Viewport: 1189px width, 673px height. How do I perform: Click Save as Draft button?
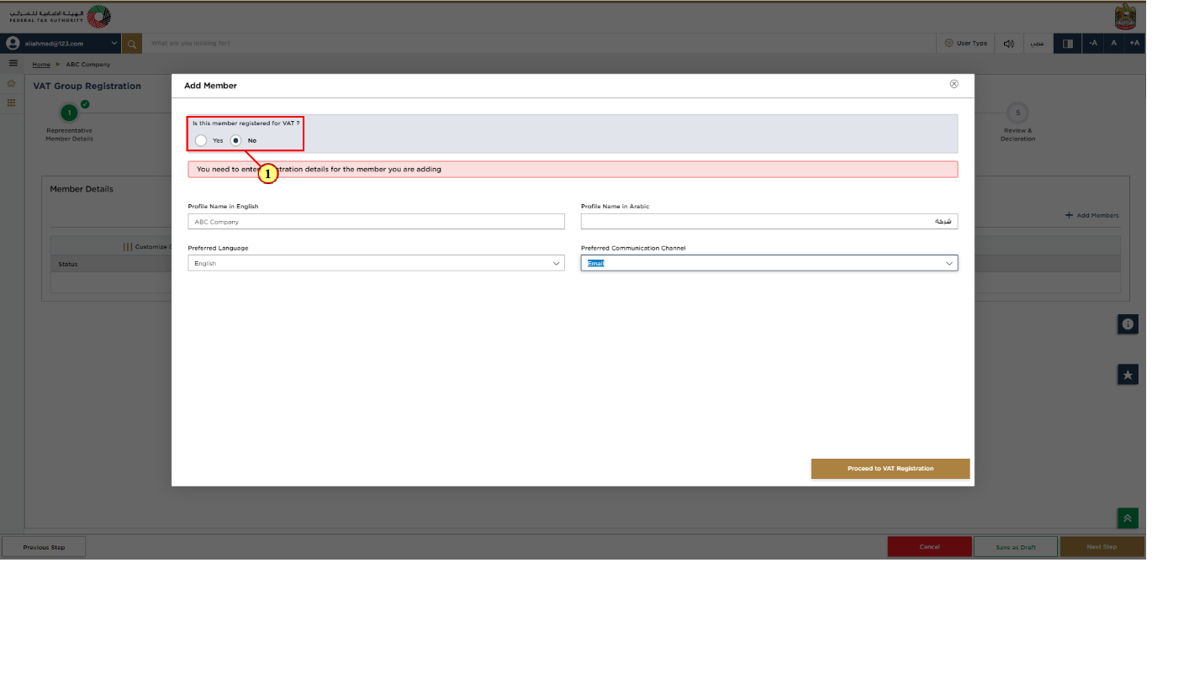1016,547
